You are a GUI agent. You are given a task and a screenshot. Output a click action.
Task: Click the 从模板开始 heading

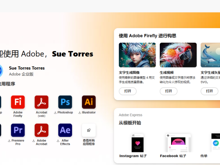pyautogui.click(x=130, y=123)
